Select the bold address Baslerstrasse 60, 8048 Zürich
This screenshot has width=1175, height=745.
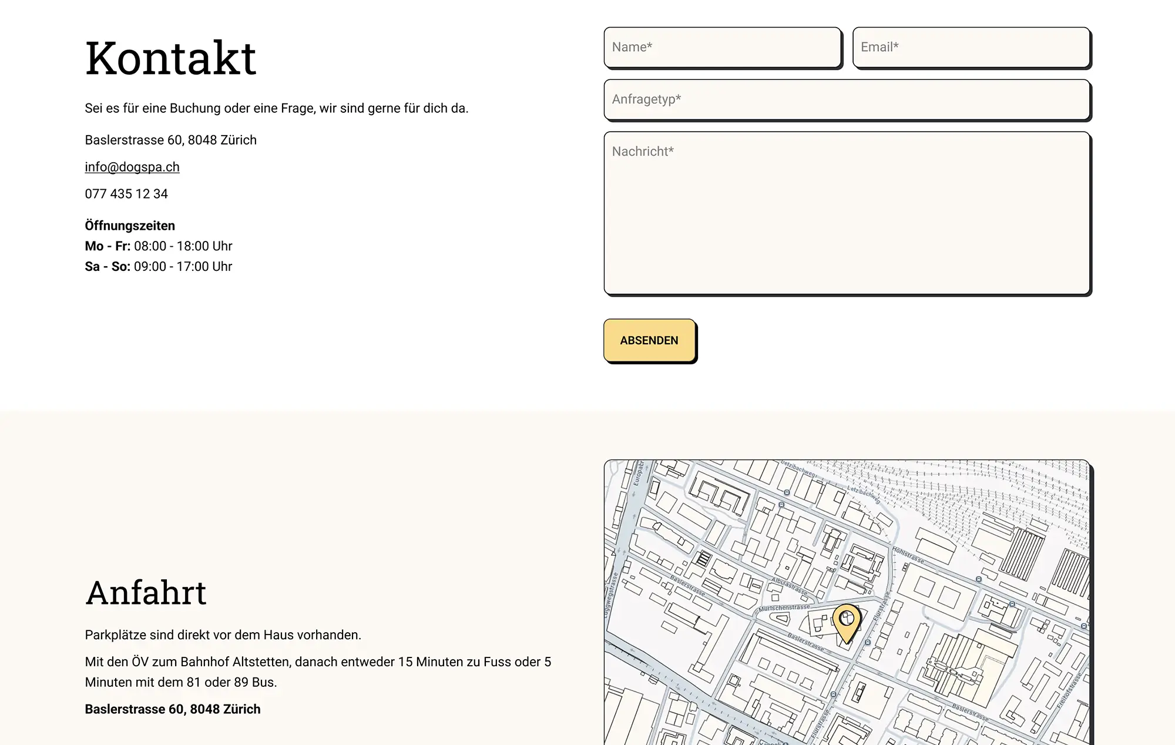[172, 709]
